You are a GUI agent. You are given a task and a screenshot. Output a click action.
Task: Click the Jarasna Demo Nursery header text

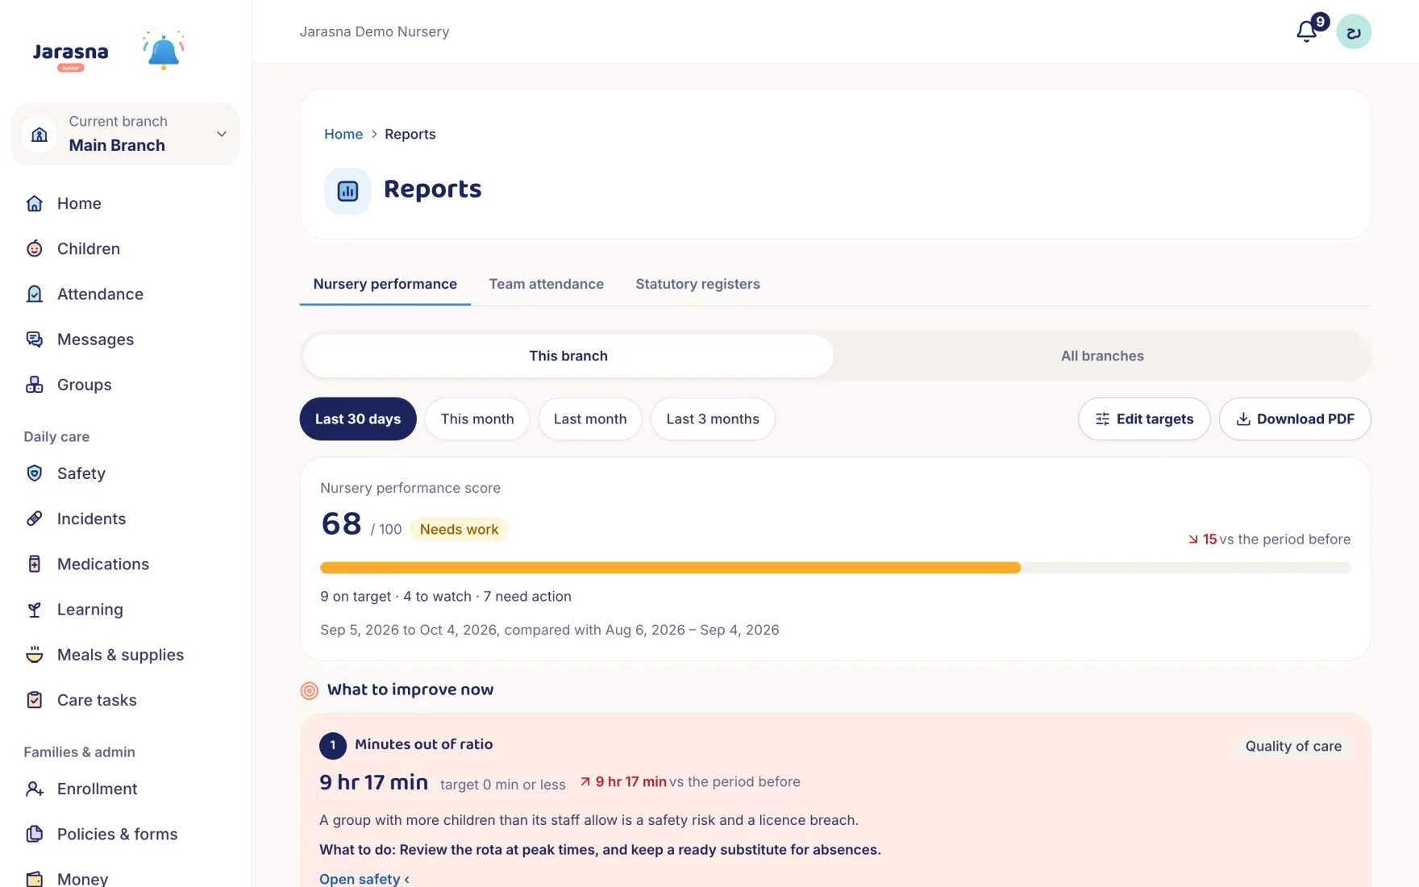pos(374,31)
